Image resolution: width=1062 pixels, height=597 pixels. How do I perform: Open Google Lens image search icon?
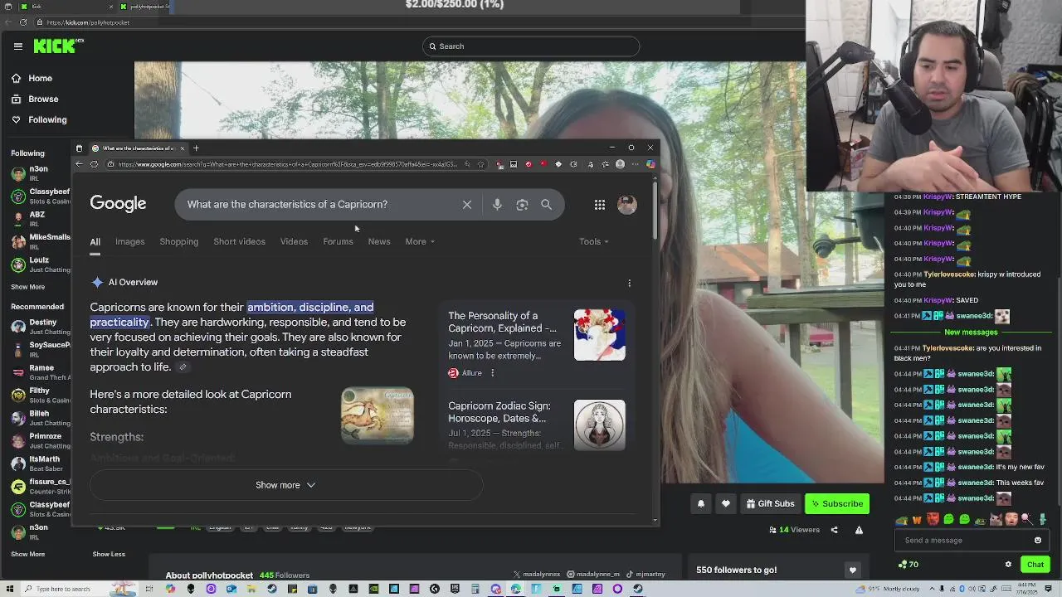[x=522, y=205]
